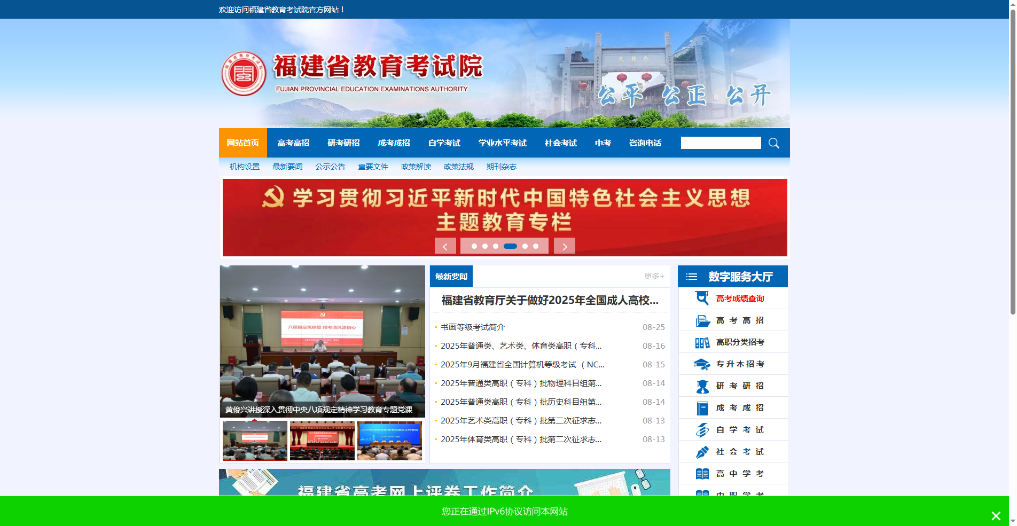Select the 高考高招 folder icon in sidebar
Screen dimensions: 1017x526
click(701, 320)
